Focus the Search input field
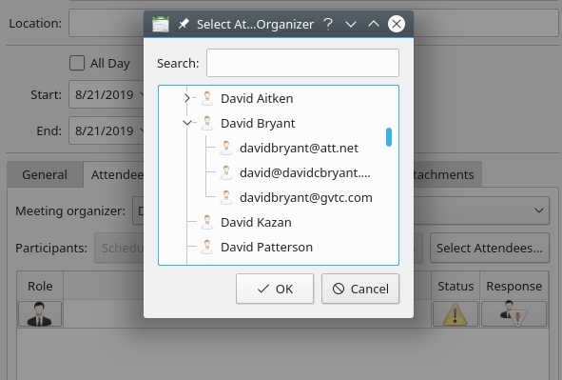 (x=302, y=63)
